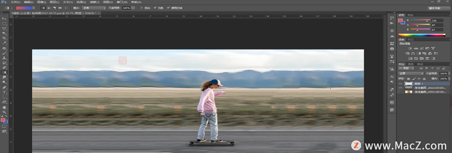Uncheck the 透明区域 transparency checkbox
The image size is (452, 153).
point(168,8)
